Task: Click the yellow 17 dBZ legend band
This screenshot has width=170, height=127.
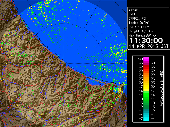Action: (146, 87)
